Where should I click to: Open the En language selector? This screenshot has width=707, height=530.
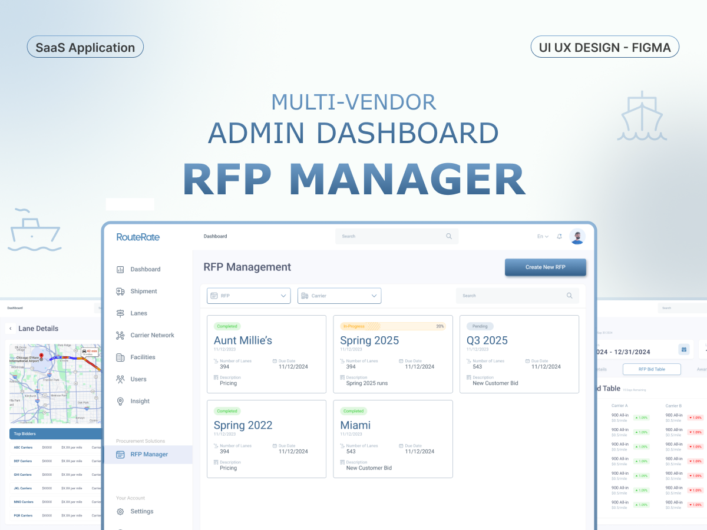pos(543,237)
